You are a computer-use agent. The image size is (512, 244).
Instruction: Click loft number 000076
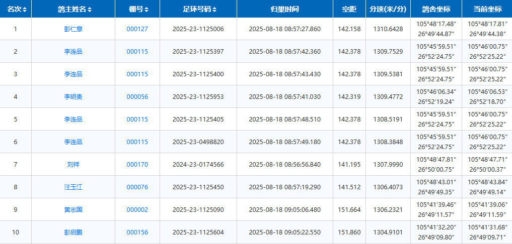point(137,187)
